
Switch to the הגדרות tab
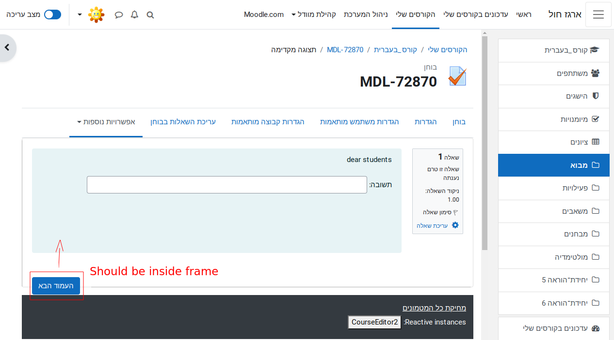coord(425,122)
